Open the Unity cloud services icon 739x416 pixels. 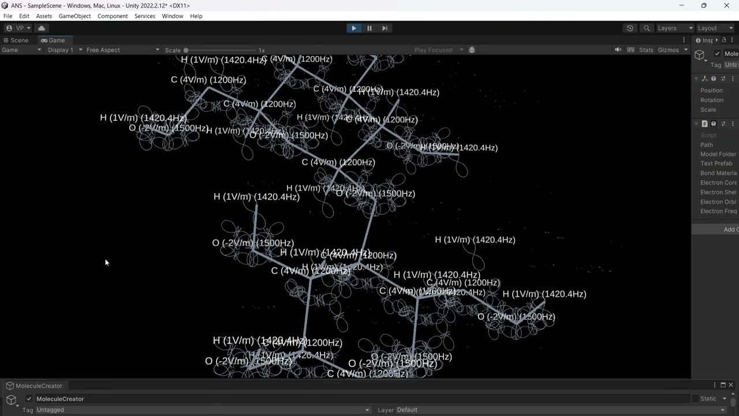(42, 28)
